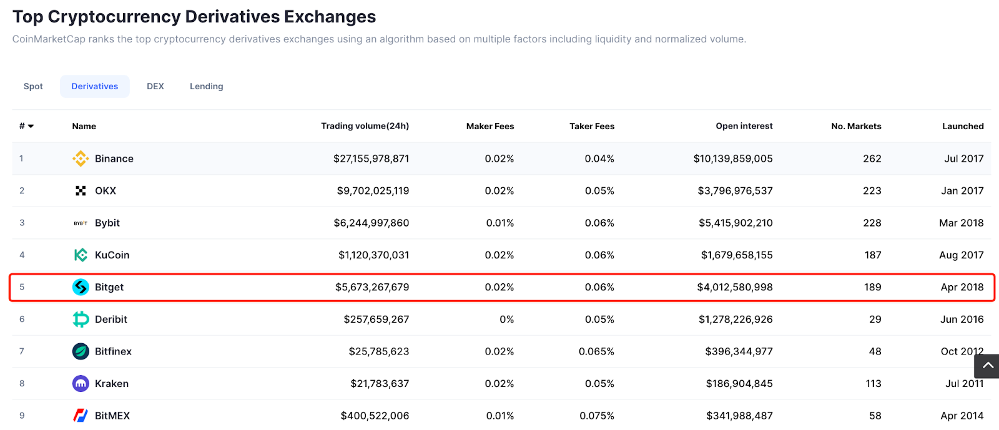Open the Bitget exchange link

(x=109, y=287)
